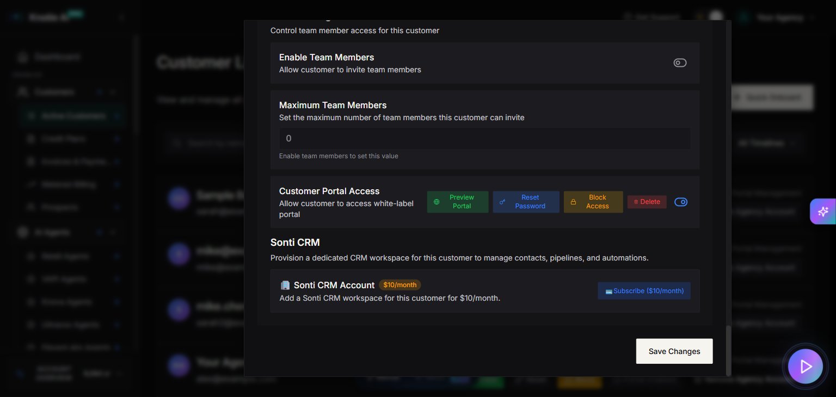Screen dimensions: 836x397
Task: Click the building icon beside Sonti CRM Account
Action: coord(285,285)
